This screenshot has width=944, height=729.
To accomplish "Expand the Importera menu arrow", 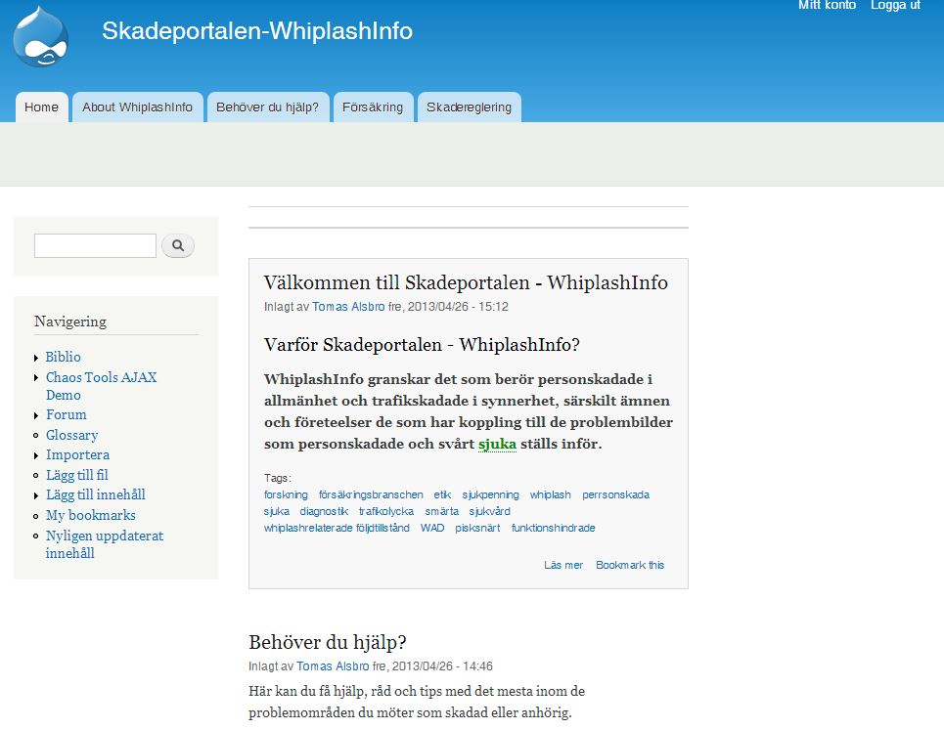I will click(37, 455).
